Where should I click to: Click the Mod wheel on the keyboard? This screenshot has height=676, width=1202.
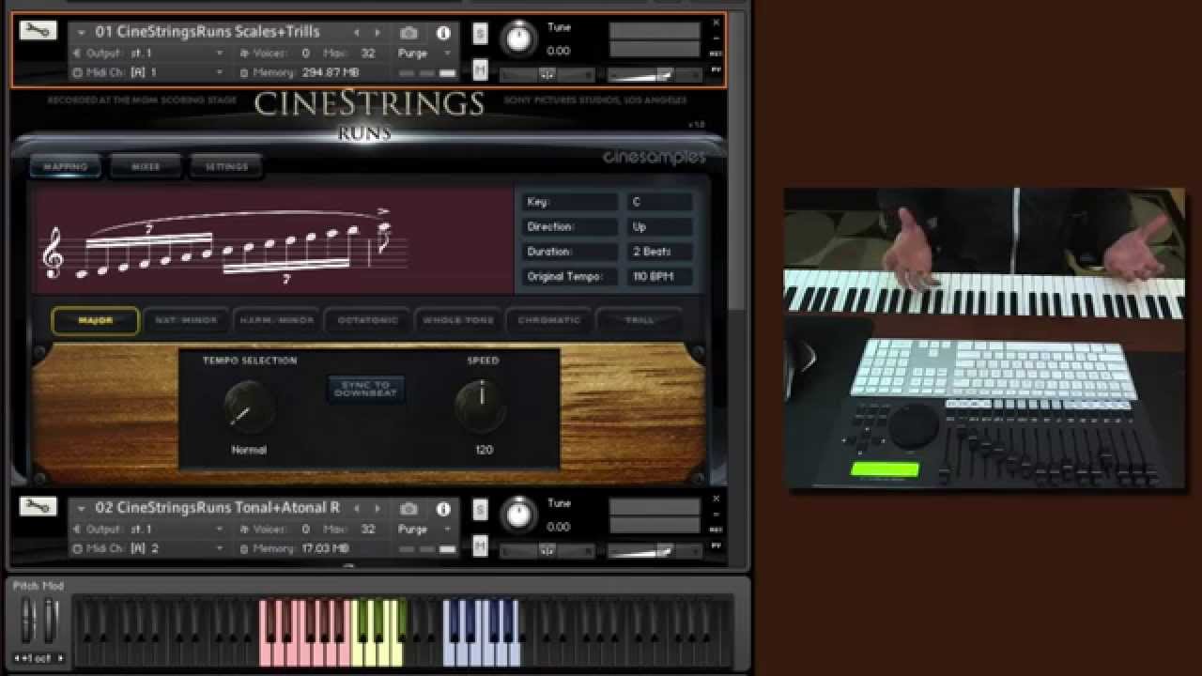point(50,621)
